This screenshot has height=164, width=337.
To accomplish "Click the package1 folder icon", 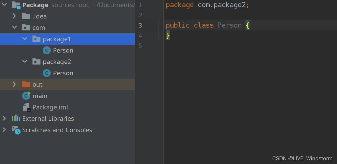I will (36, 39).
